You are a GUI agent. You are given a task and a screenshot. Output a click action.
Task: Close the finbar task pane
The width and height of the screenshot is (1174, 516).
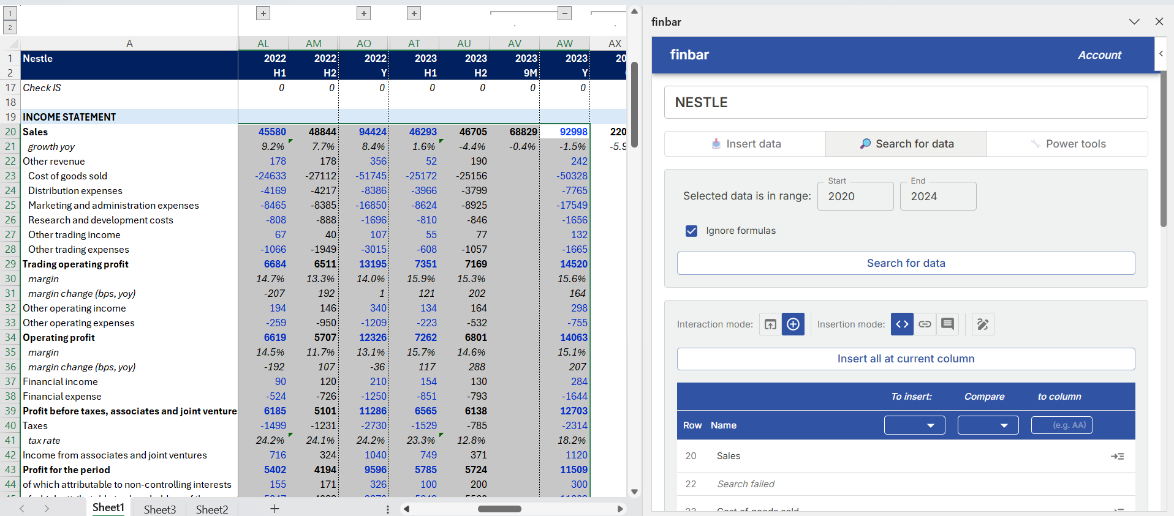1159,21
